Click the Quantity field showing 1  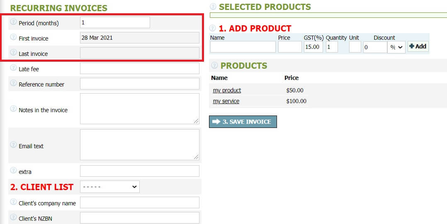click(x=332, y=47)
